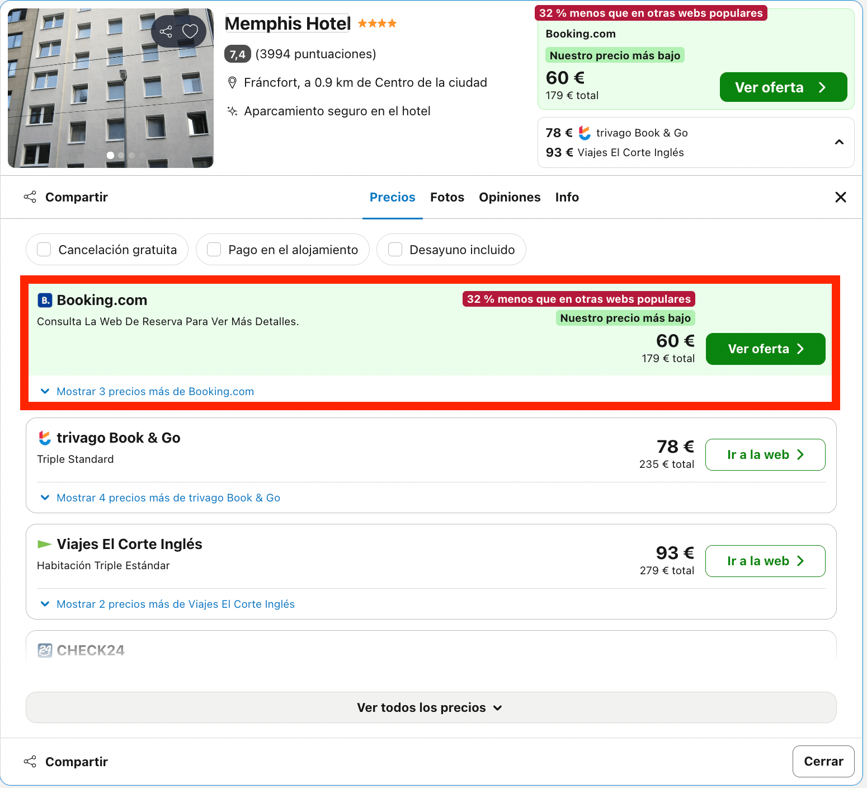Viewport: 867px width, 788px height.
Task: Select the Info tab
Action: pyautogui.click(x=567, y=197)
